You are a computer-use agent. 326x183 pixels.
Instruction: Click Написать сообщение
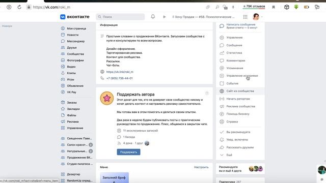tap(241, 24)
